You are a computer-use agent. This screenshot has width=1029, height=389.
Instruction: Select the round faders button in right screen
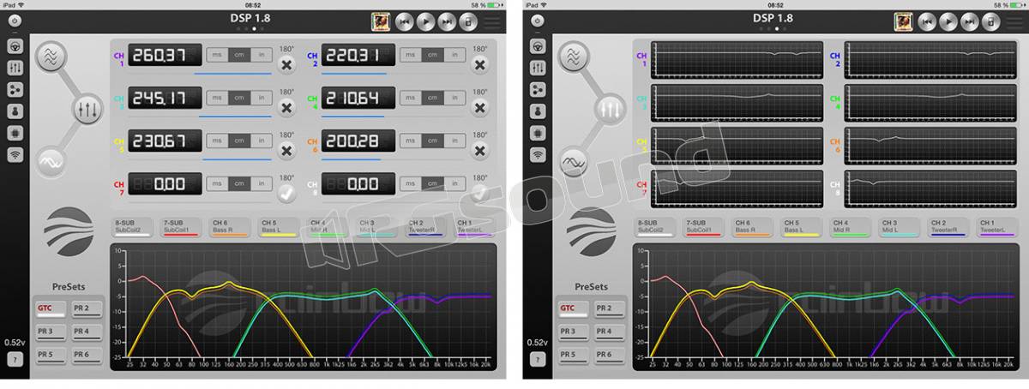point(610,110)
